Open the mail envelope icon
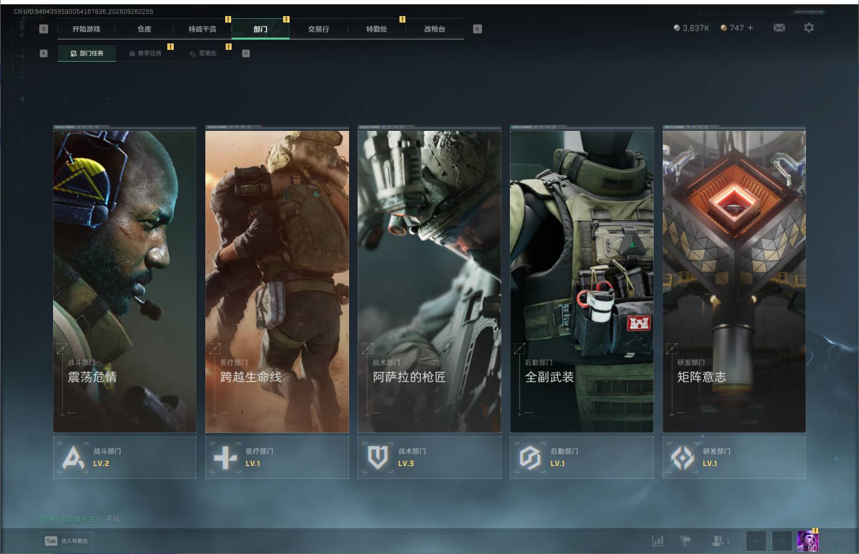This screenshot has height=554, width=859. (779, 27)
